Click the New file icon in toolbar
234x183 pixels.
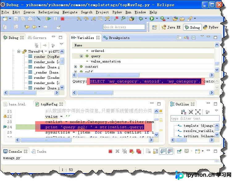click(5, 19)
